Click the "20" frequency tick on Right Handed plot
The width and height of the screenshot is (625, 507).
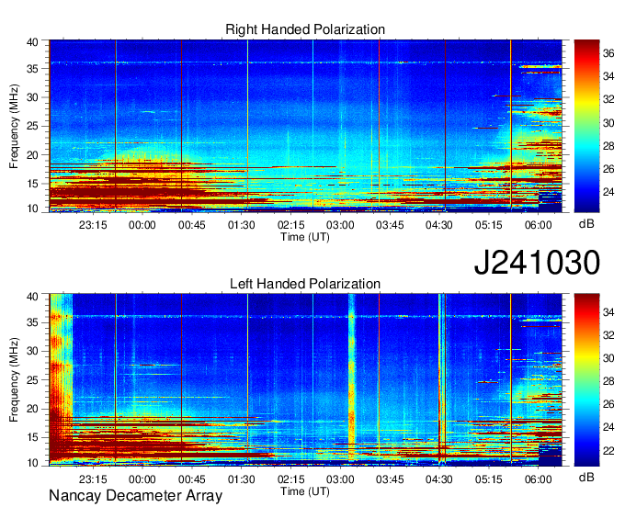(x=32, y=155)
